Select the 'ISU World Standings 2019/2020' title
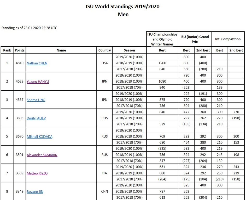This screenshot has height=200, width=246. (x=122, y=7)
